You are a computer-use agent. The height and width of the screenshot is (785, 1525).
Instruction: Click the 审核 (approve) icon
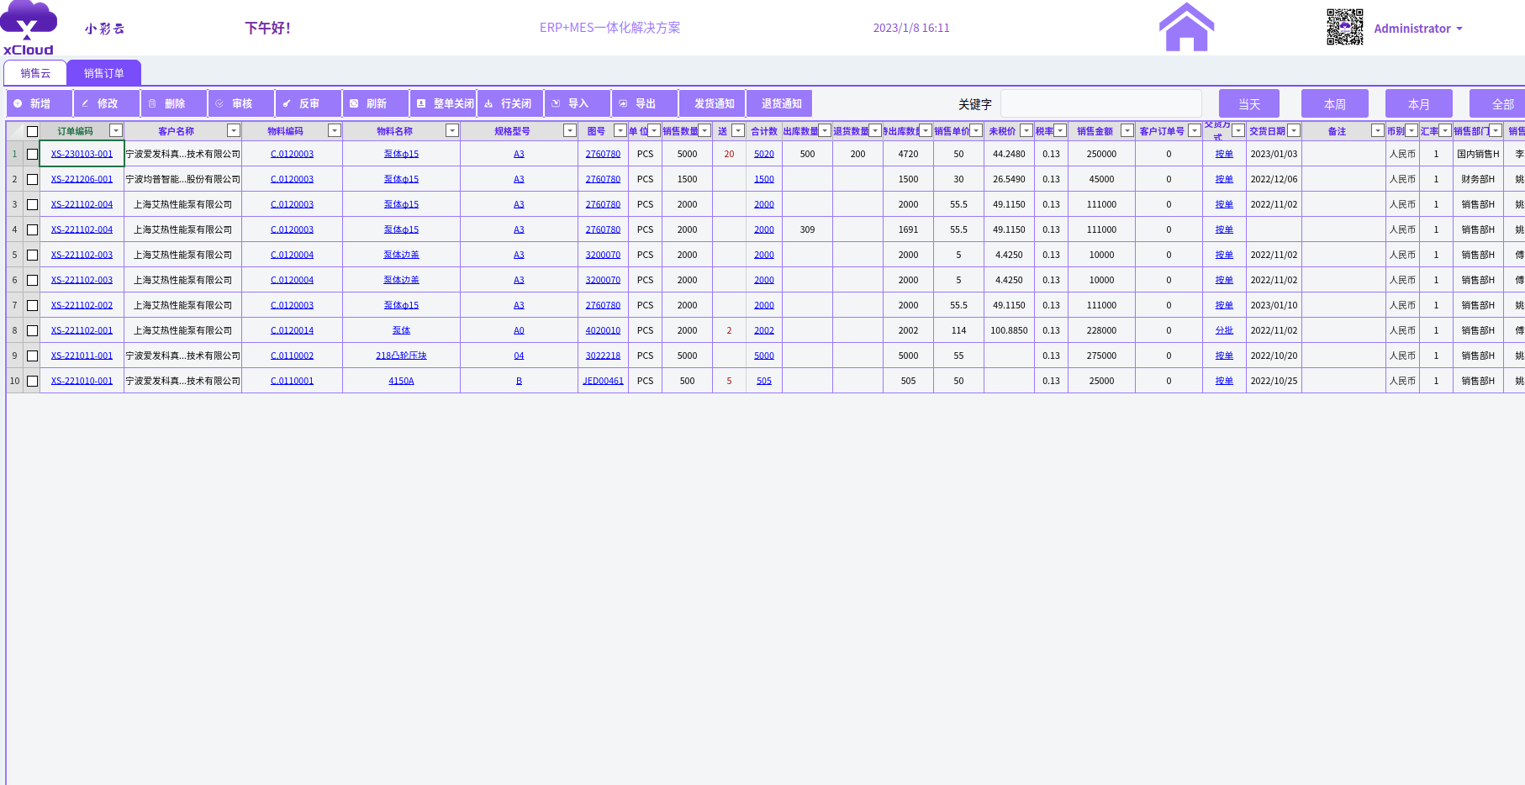[x=219, y=103]
